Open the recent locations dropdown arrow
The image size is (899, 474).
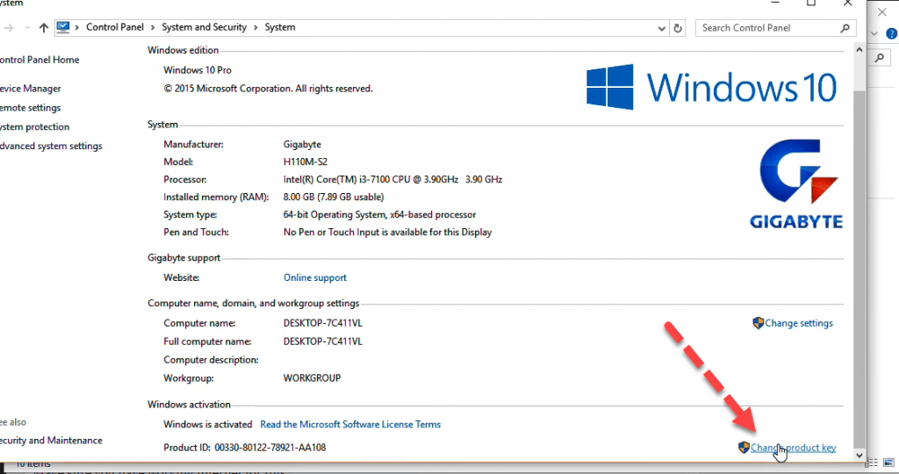pyautogui.click(x=27, y=27)
